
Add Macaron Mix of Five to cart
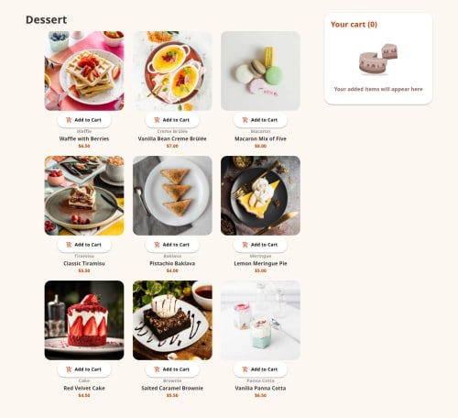click(260, 120)
